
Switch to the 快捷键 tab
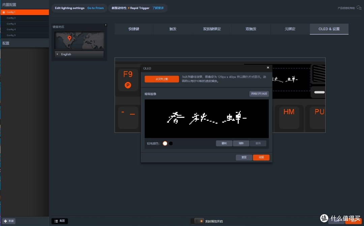click(x=134, y=29)
